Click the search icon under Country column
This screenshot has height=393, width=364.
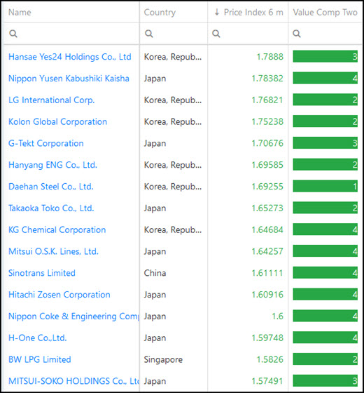click(148, 34)
